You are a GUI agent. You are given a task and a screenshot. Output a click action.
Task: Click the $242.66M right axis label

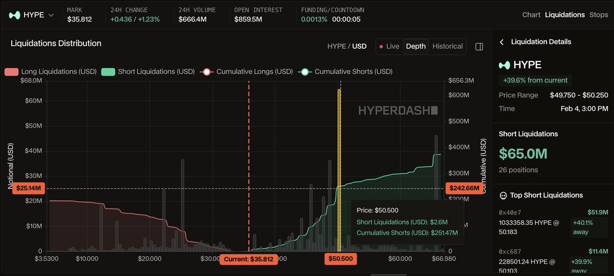pos(465,188)
